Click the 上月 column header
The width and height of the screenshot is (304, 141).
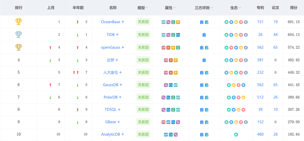pos(51,8)
